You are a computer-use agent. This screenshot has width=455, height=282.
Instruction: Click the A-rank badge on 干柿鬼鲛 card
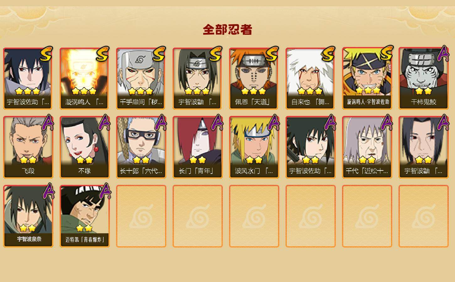coord(443,54)
